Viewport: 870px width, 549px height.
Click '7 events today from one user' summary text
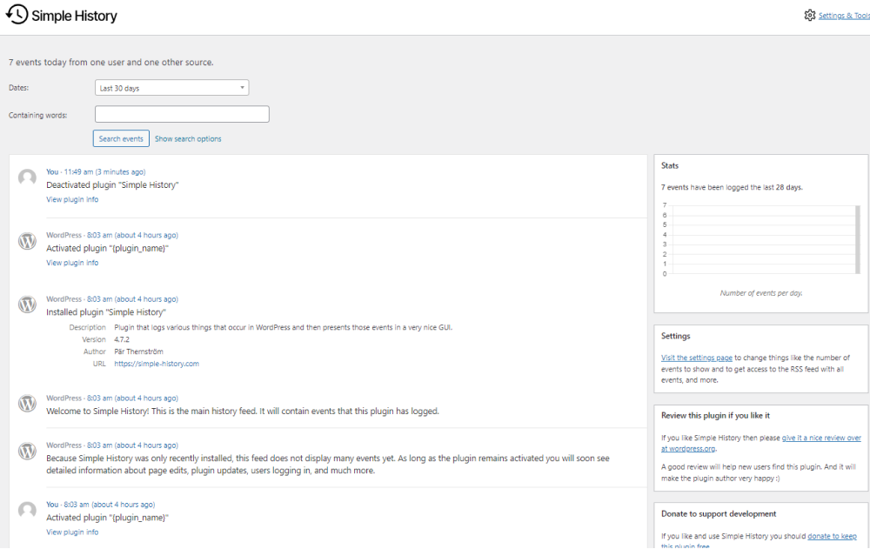click(x=111, y=62)
